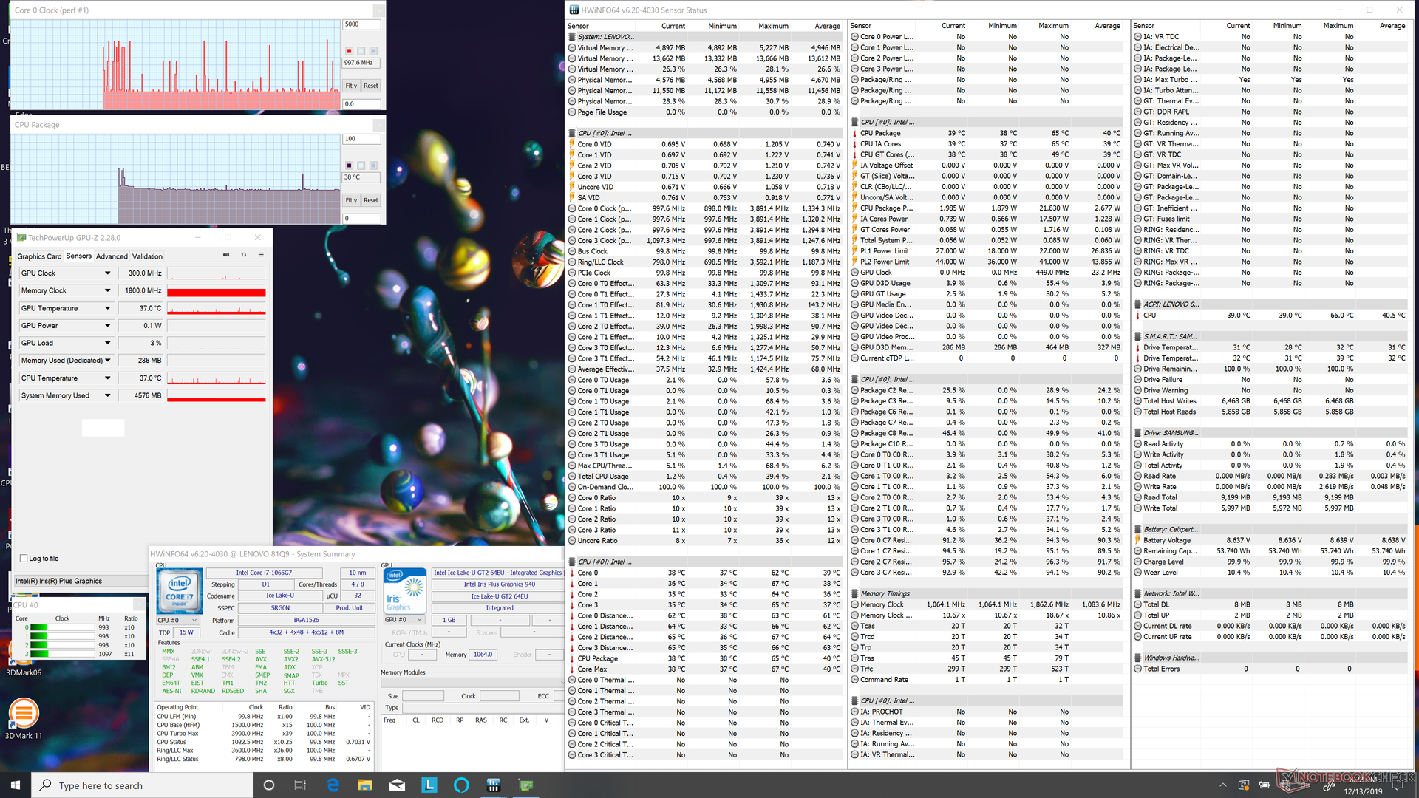Click GPU-Z refresh icon
Image resolution: width=1419 pixels, height=798 pixels.
[x=244, y=255]
